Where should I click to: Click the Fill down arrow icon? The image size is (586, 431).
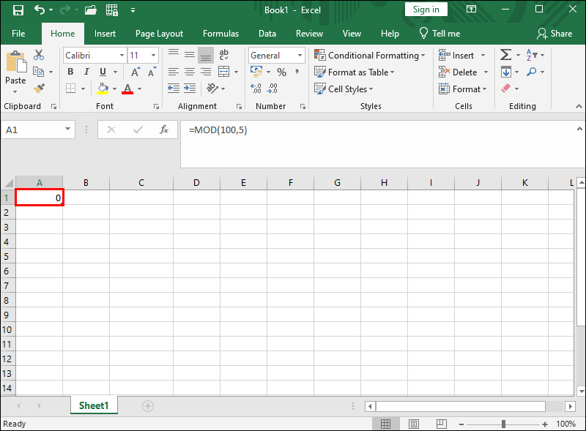(506, 72)
